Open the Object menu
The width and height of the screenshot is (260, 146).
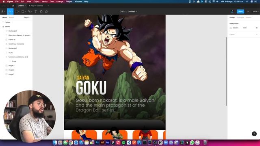coord(37,2)
